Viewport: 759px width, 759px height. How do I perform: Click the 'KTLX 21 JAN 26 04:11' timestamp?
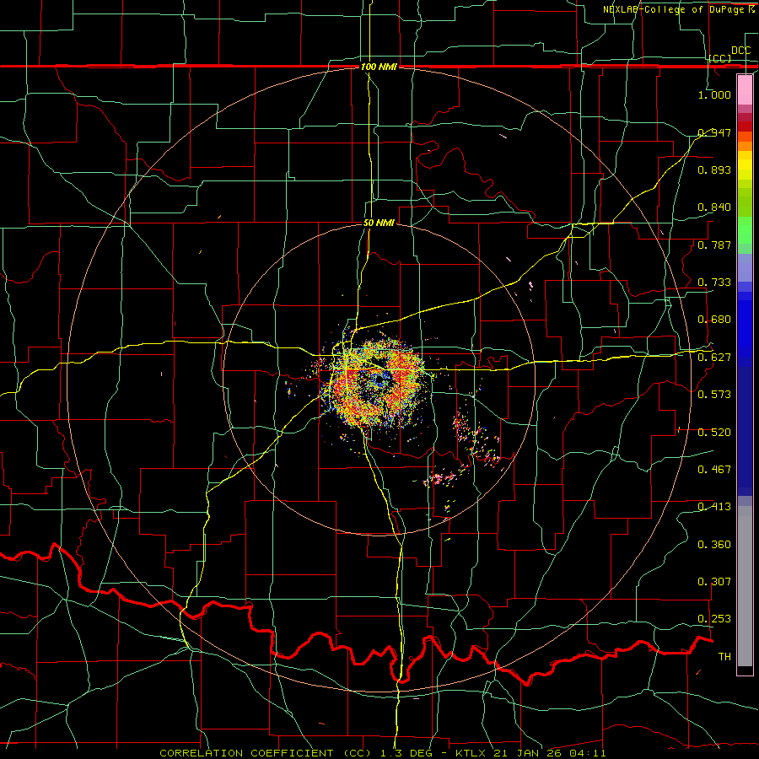[x=530, y=753]
